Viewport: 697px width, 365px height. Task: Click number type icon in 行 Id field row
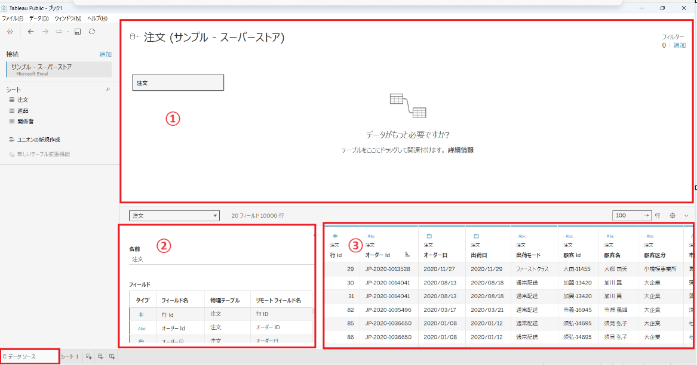click(142, 314)
